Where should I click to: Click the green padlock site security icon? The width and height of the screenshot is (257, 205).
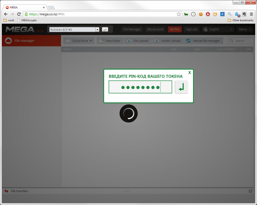pyautogui.click(x=26, y=14)
